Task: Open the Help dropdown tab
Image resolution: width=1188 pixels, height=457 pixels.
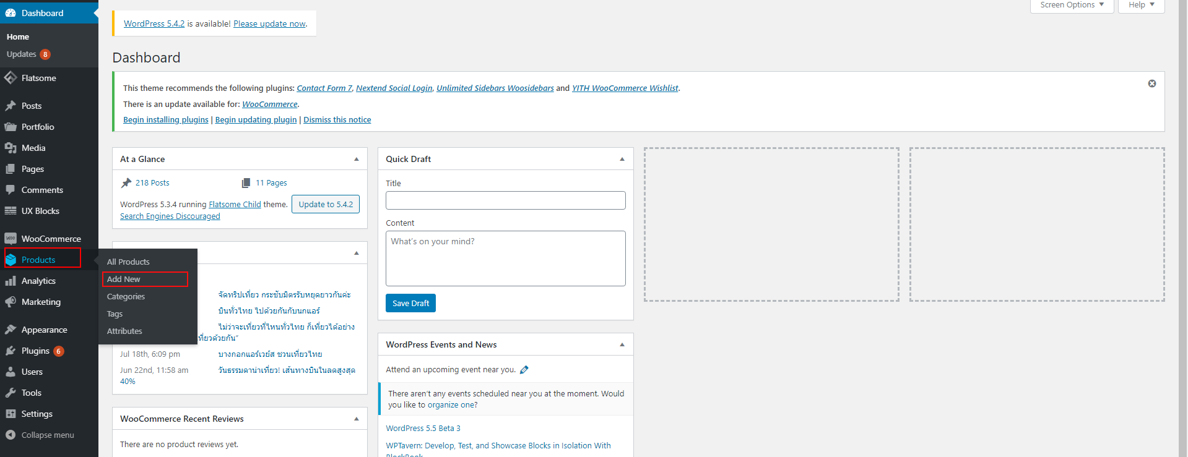Action: coord(1141,5)
